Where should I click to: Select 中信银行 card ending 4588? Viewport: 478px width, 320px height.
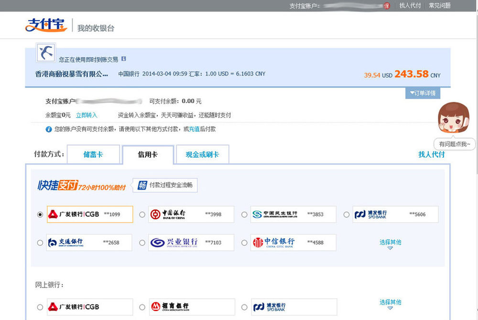(x=244, y=243)
